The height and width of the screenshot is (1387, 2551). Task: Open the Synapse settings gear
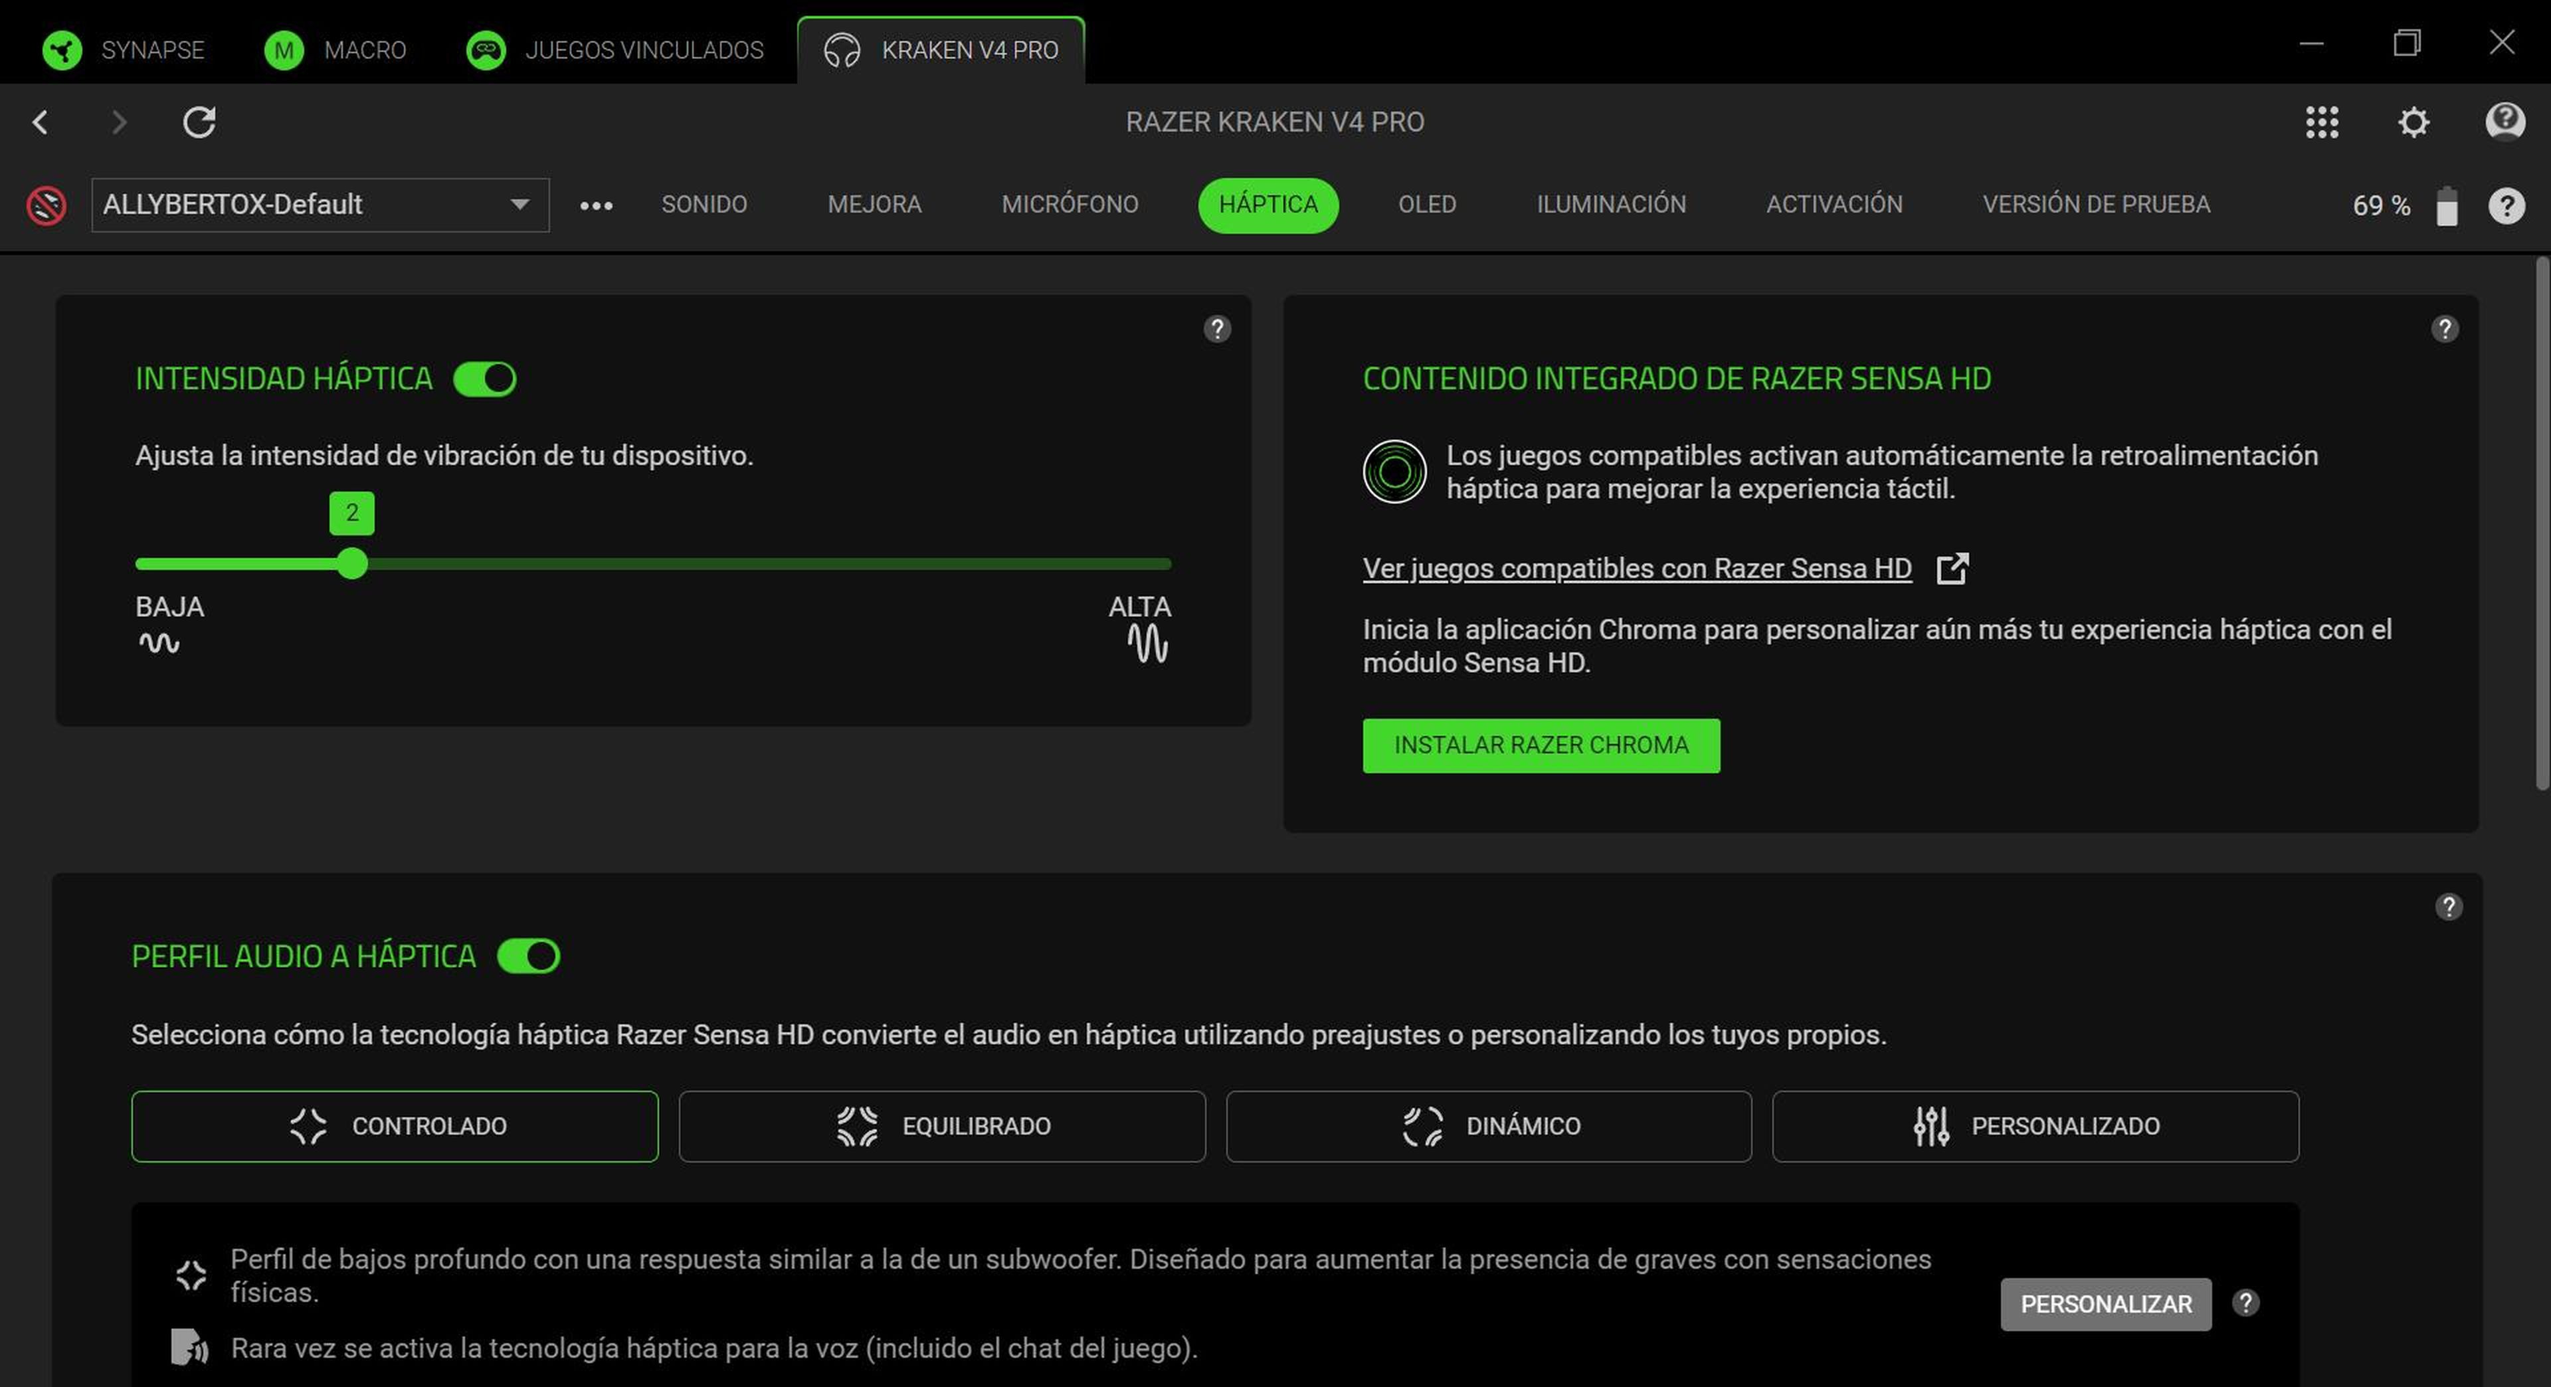click(2413, 122)
